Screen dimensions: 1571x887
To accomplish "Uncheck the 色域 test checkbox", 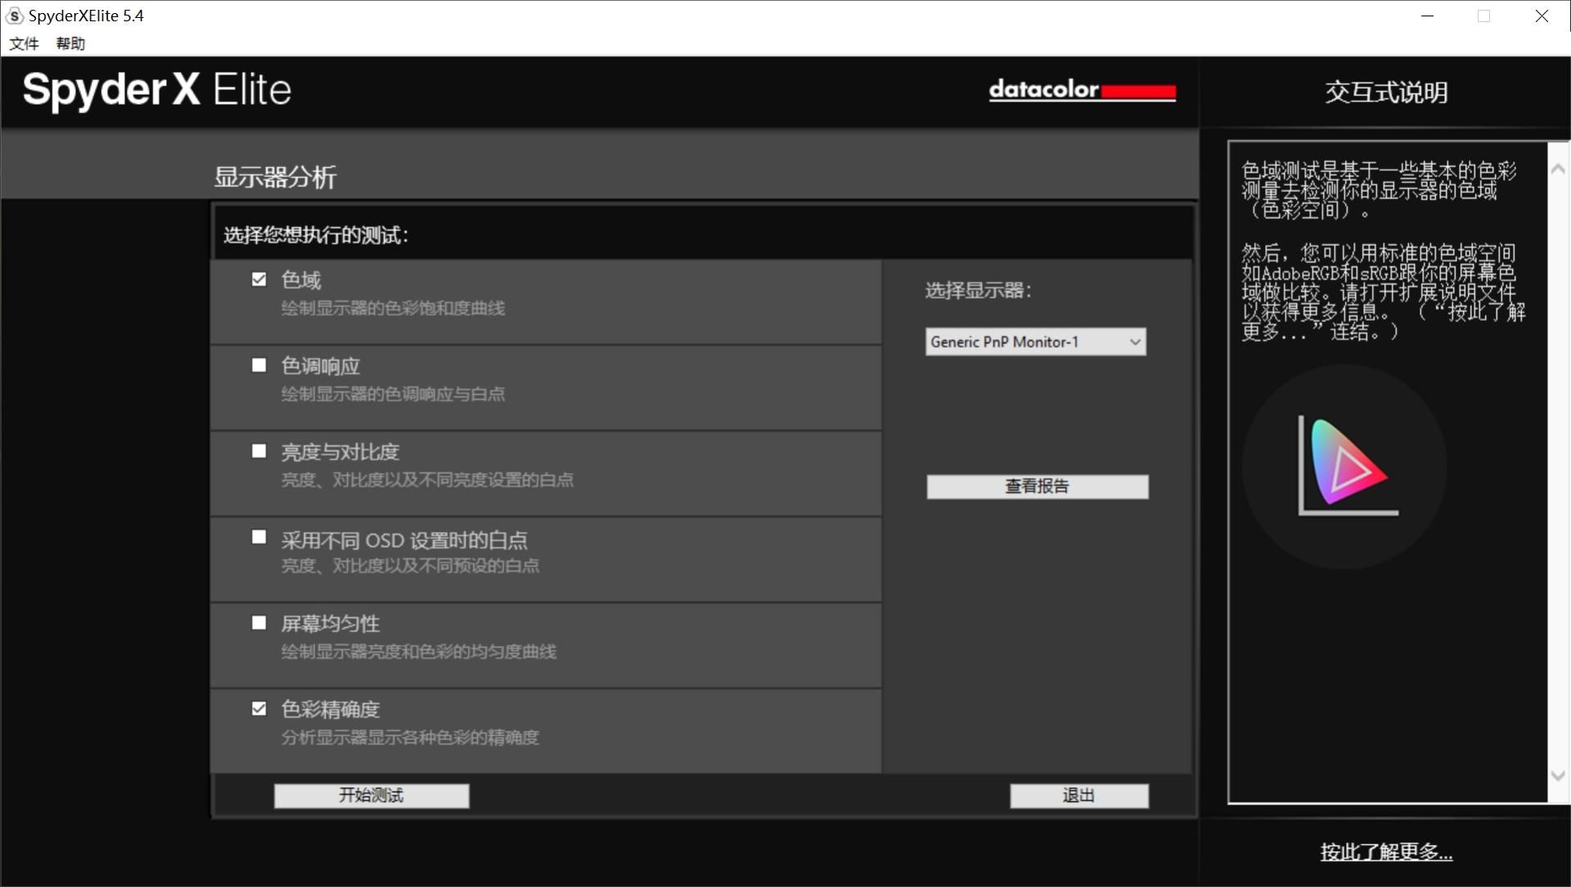I will pyautogui.click(x=259, y=280).
